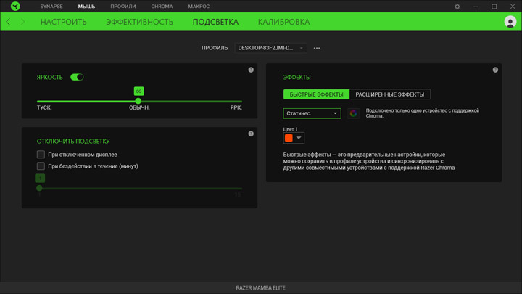Switch to the ЭФФЕКТИВНОСТЬ tab
This screenshot has width=522, height=294.
pyautogui.click(x=139, y=22)
